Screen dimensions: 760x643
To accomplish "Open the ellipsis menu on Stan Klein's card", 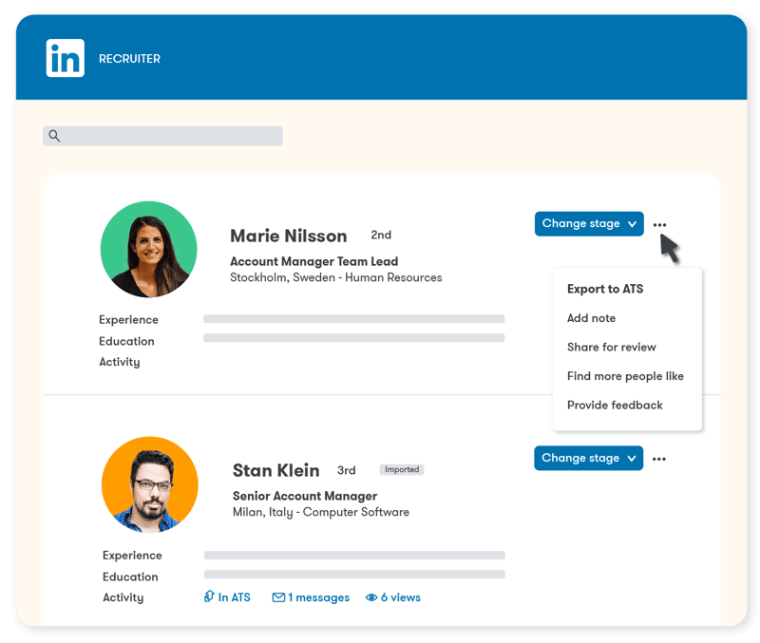I will (x=659, y=459).
